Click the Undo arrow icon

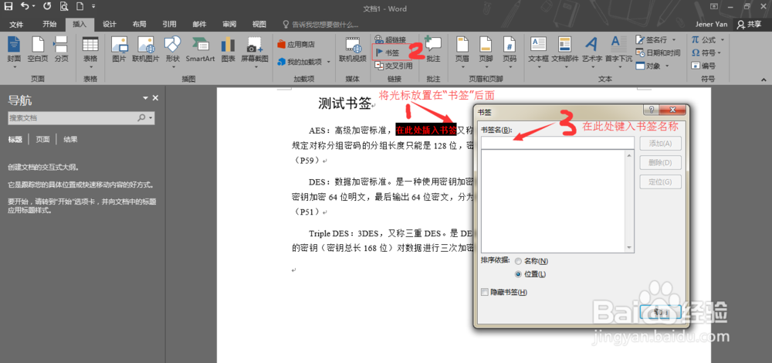point(24,7)
